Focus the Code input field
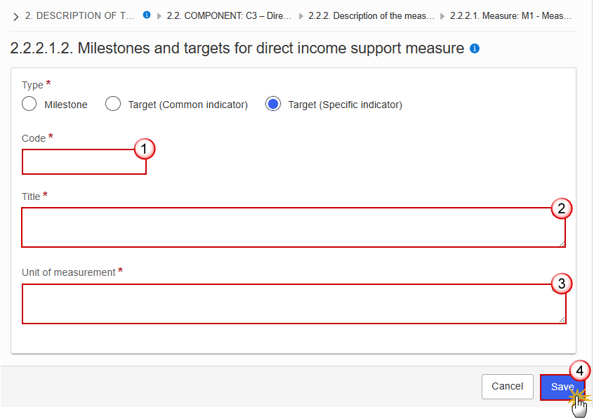This screenshot has height=419, width=594. [84, 161]
